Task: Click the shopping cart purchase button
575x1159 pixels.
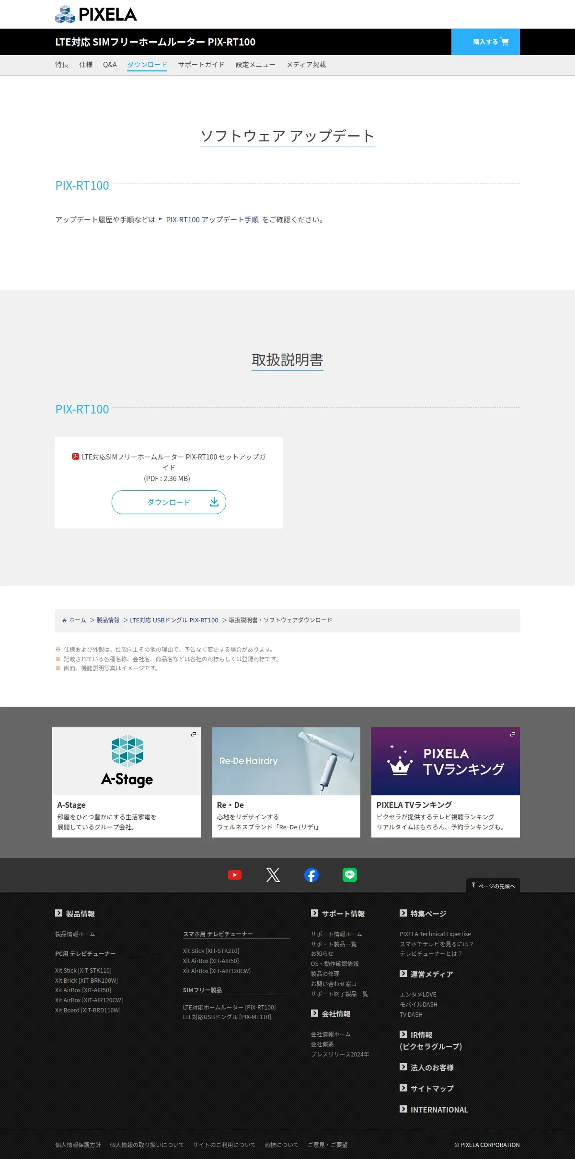Action: pos(485,42)
